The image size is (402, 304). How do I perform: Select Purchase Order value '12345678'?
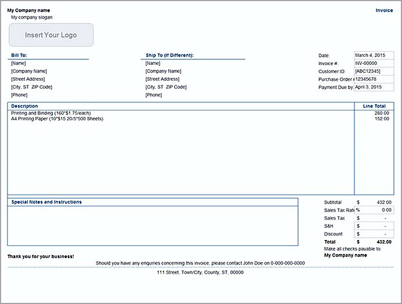pos(374,79)
